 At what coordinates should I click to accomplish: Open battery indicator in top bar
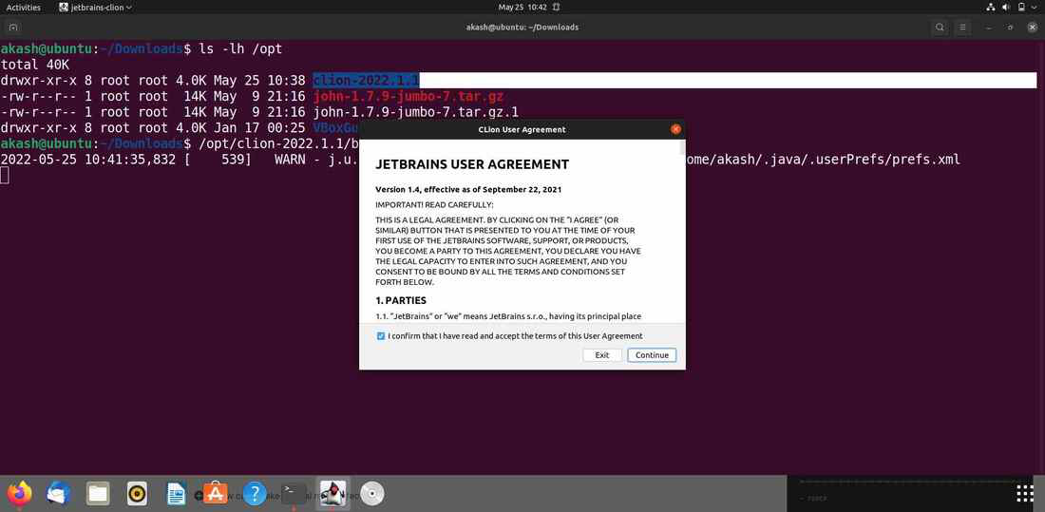coord(1021,8)
